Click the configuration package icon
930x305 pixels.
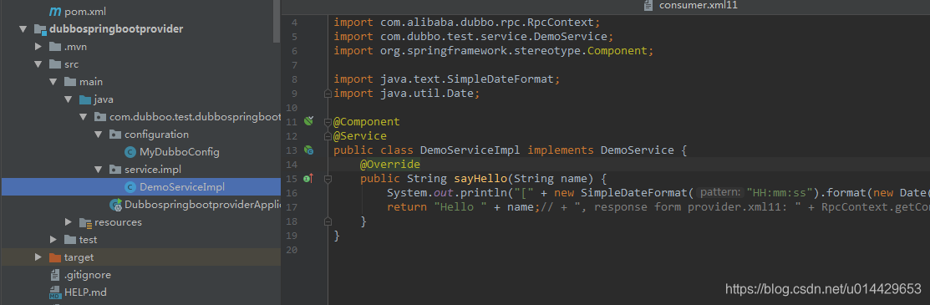[115, 135]
